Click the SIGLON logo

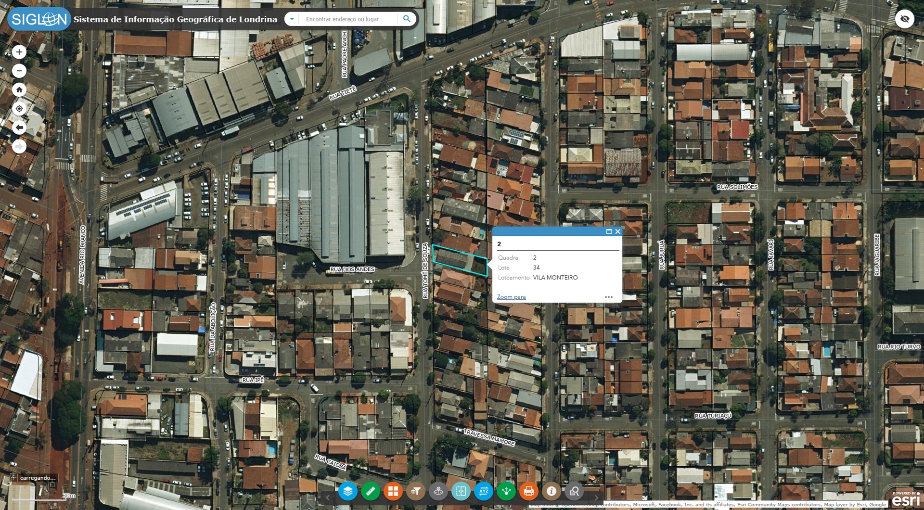point(39,19)
